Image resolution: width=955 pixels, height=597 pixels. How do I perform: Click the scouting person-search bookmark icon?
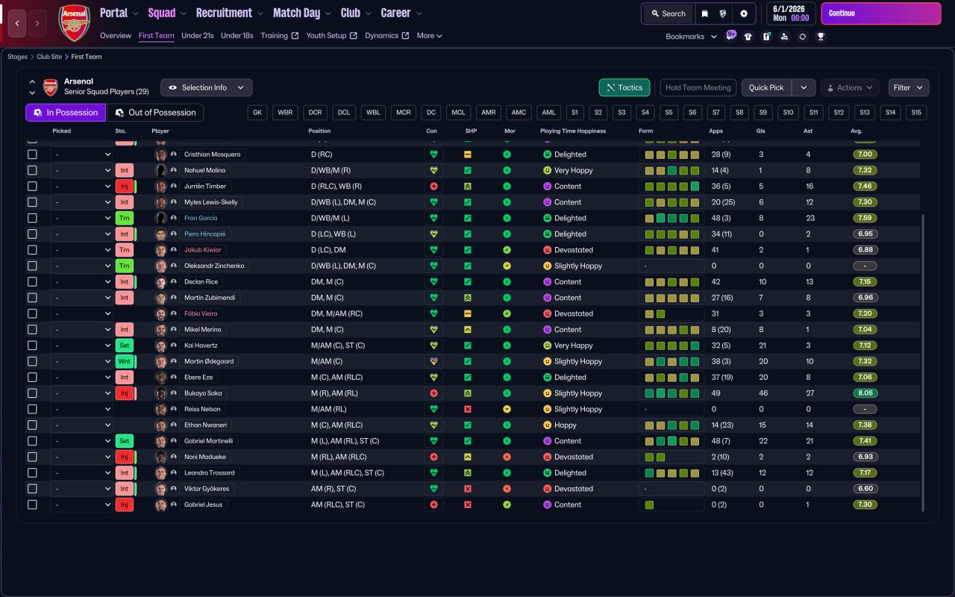(784, 37)
